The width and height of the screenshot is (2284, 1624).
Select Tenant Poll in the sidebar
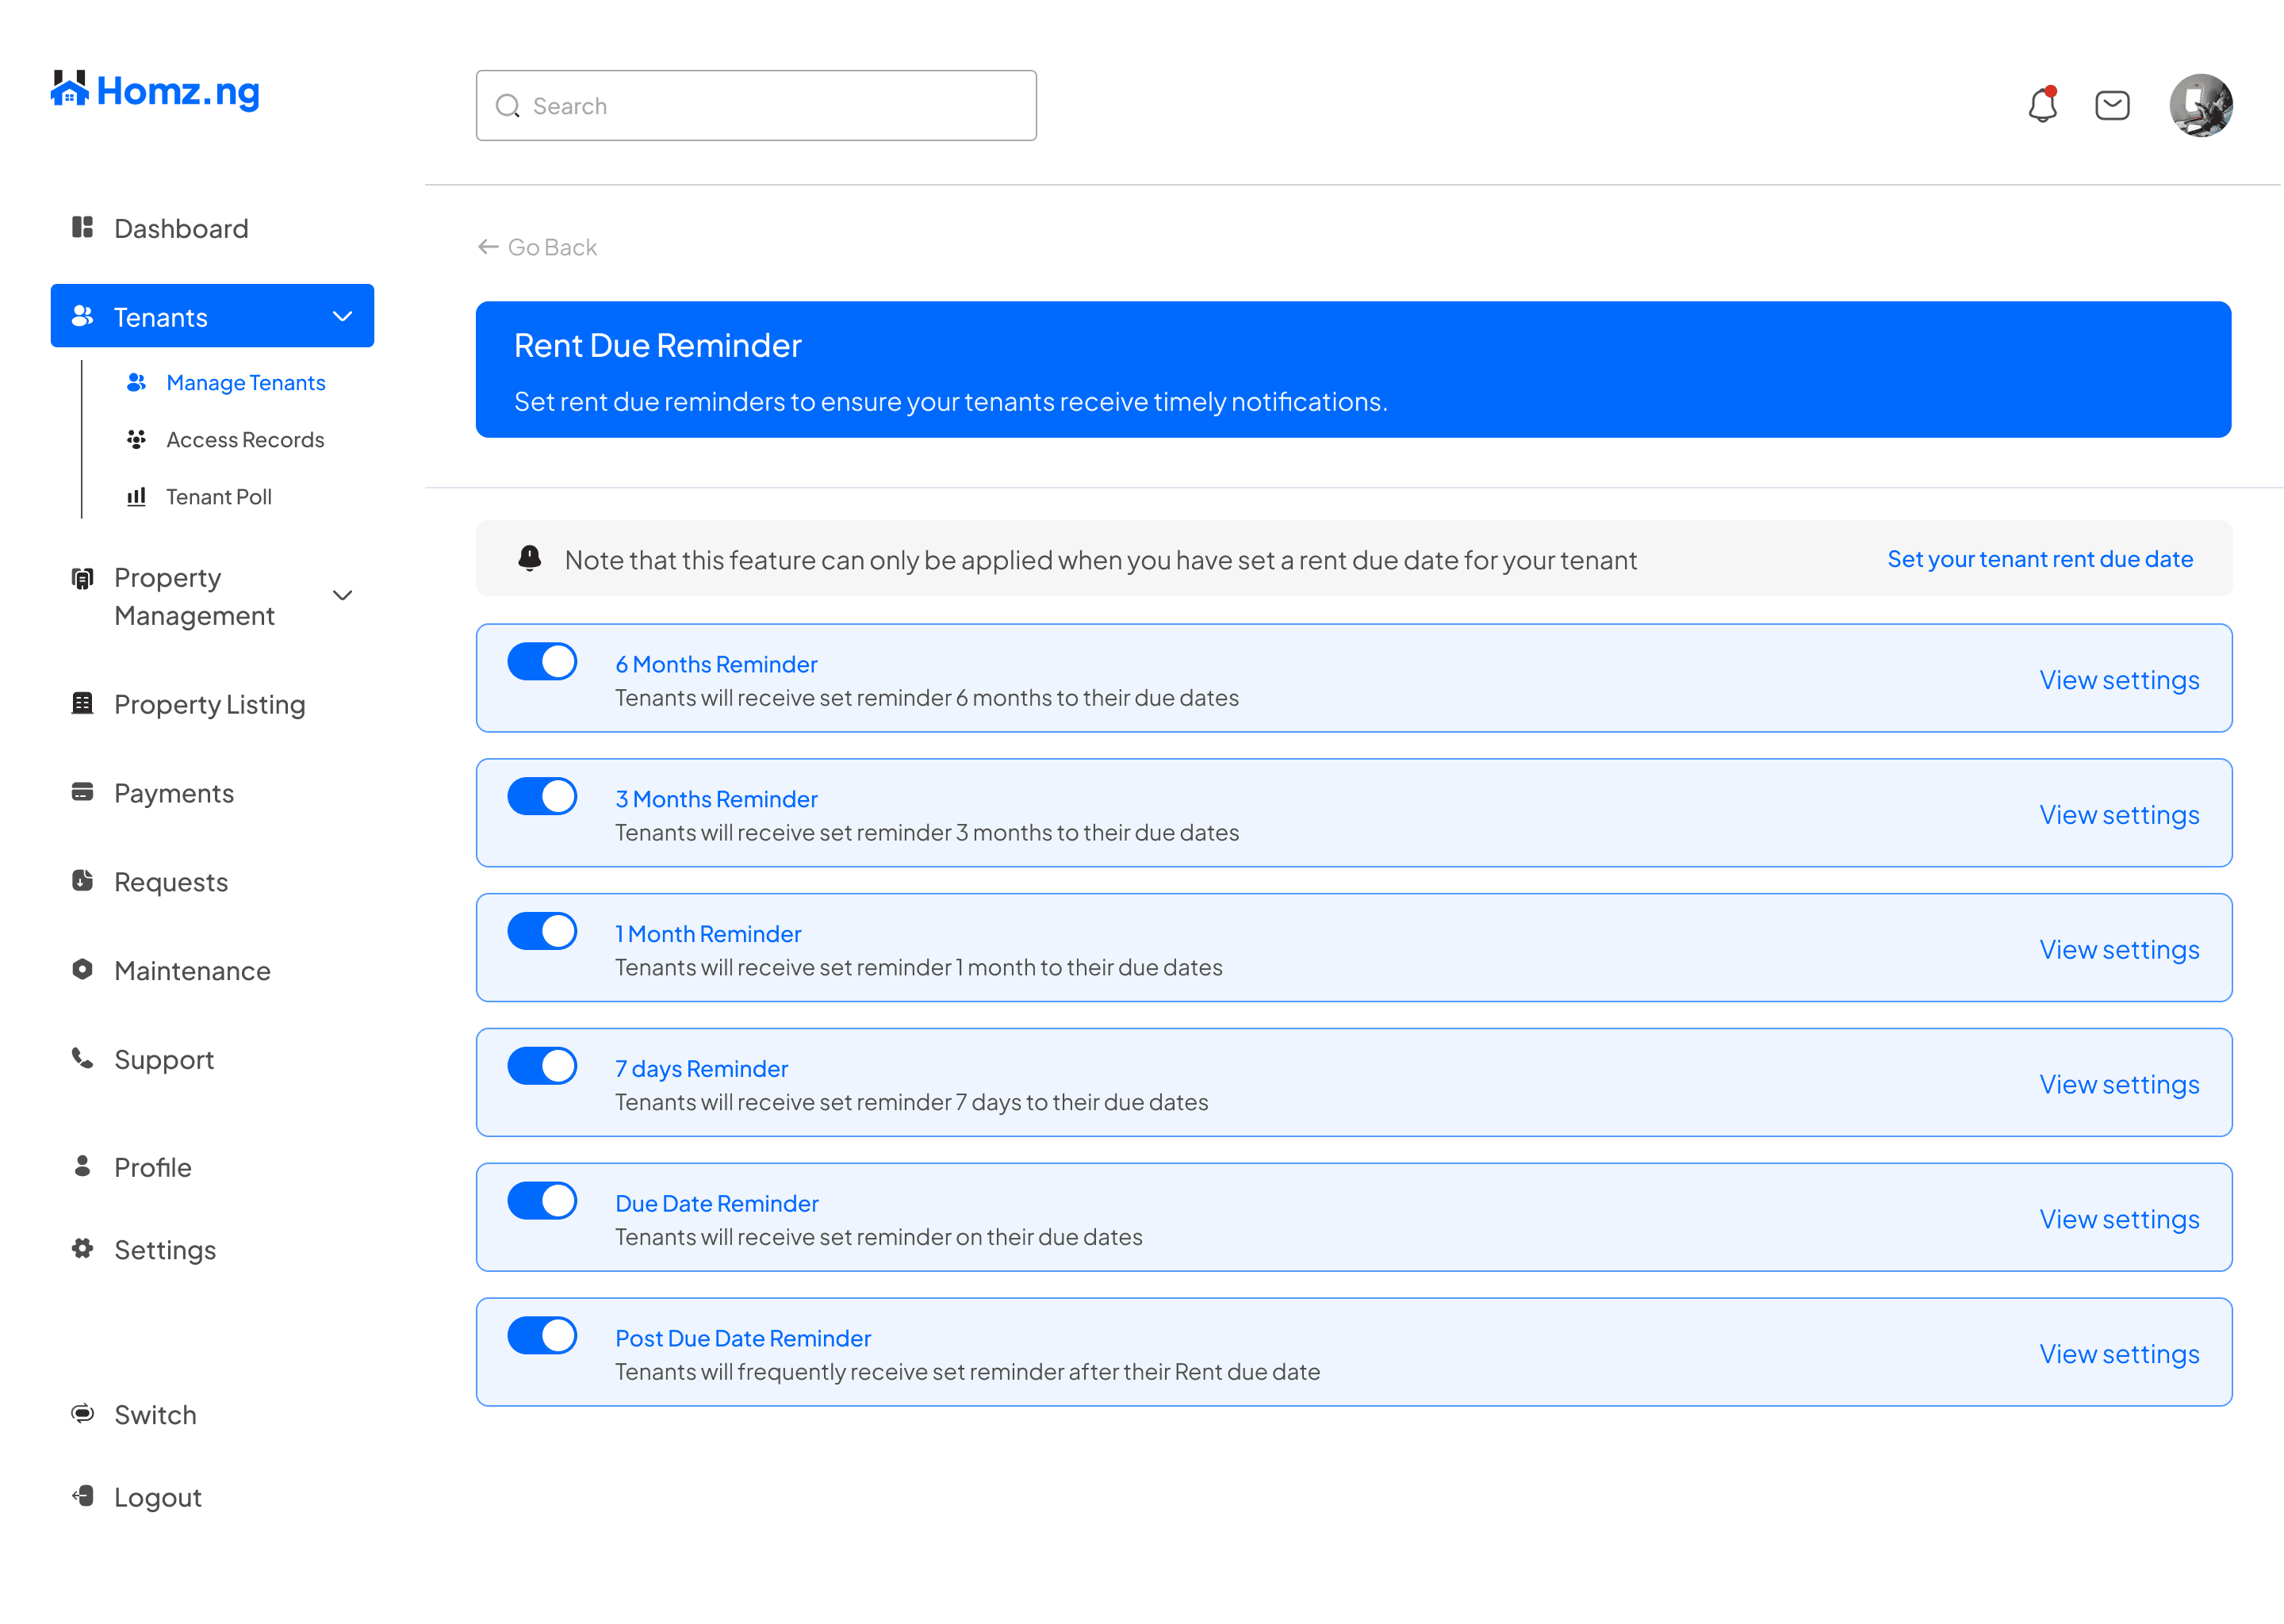click(x=218, y=497)
